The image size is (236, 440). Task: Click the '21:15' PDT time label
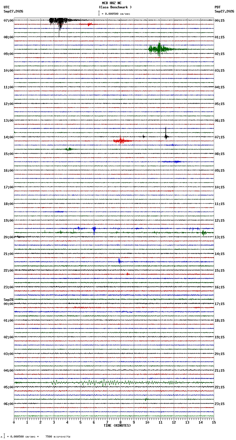pos(220,371)
